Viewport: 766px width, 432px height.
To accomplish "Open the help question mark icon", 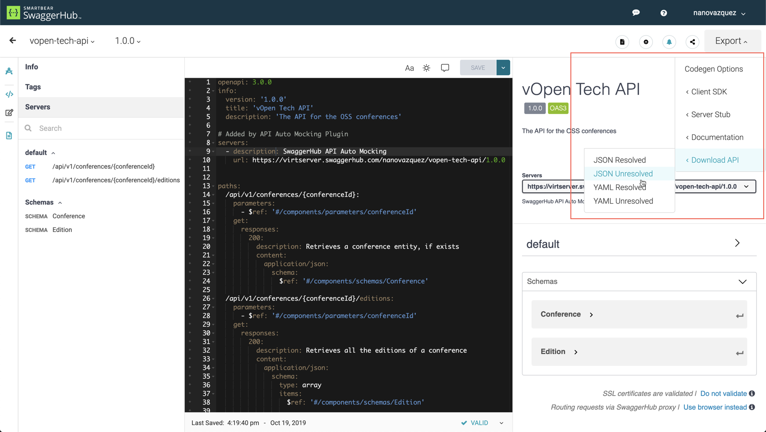I will coord(664,13).
